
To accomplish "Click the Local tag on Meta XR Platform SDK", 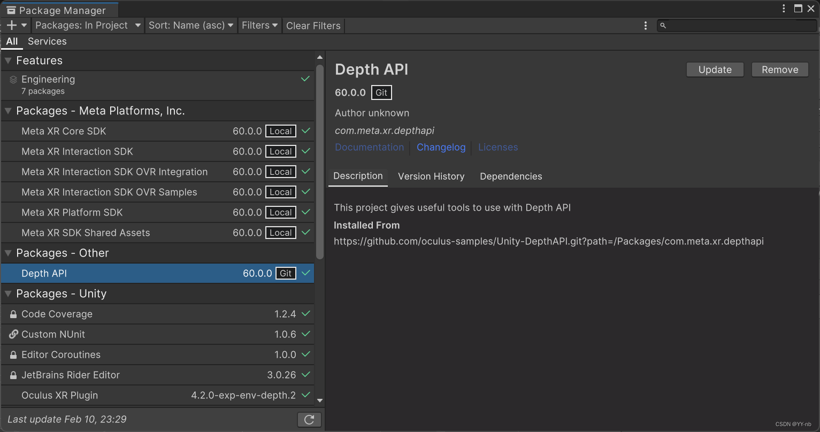I will click(x=281, y=212).
